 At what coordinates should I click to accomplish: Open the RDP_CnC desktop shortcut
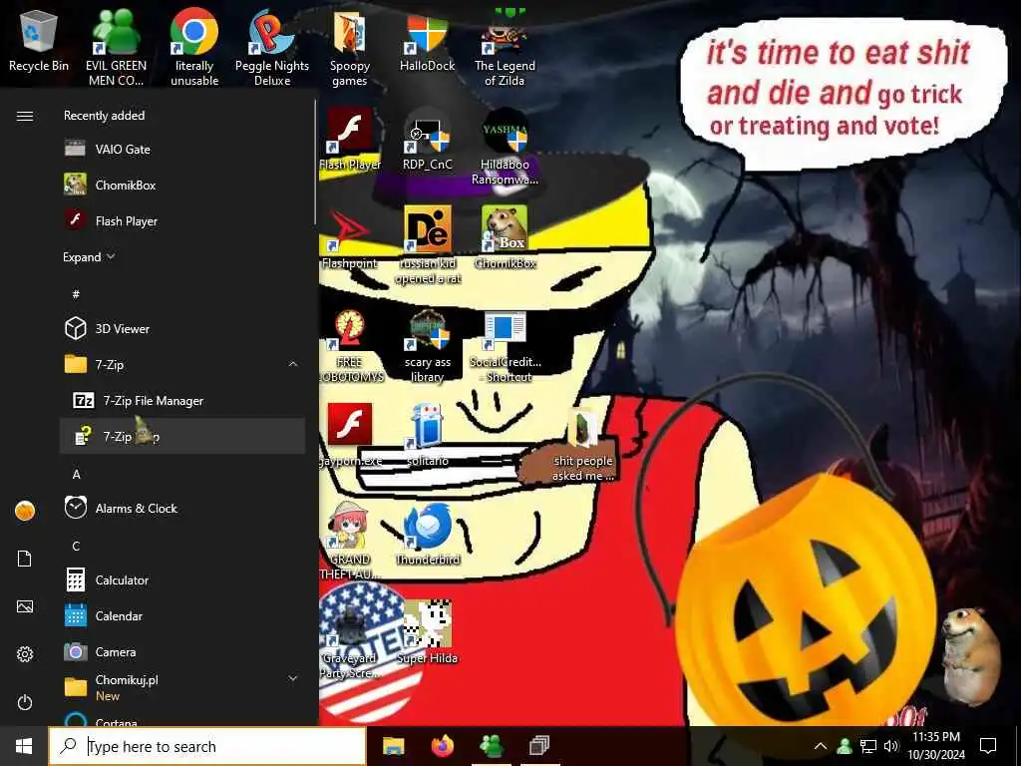(427, 139)
